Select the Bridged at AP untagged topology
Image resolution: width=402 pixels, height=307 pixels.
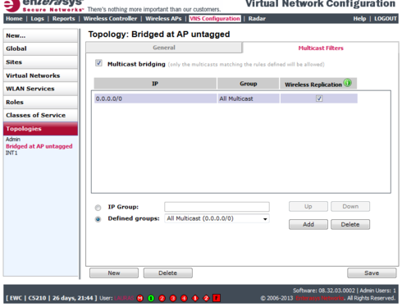click(39, 146)
